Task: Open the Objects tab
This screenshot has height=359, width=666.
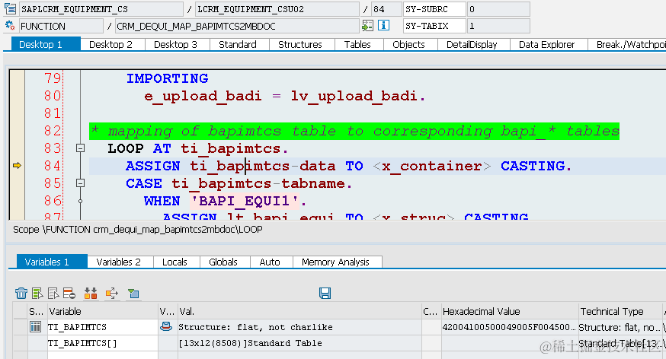Action: pyautogui.click(x=409, y=45)
